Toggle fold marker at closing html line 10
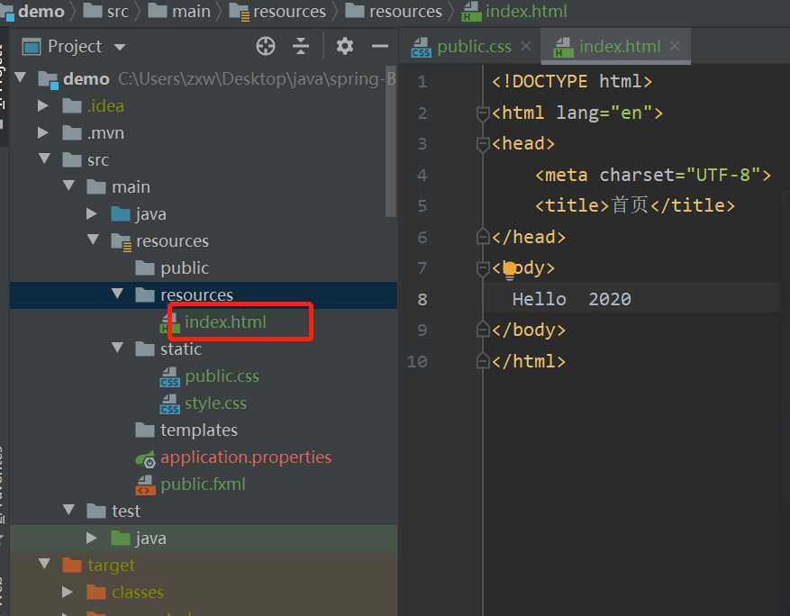Viewport: 790px width, 616px height. [483, 361]
